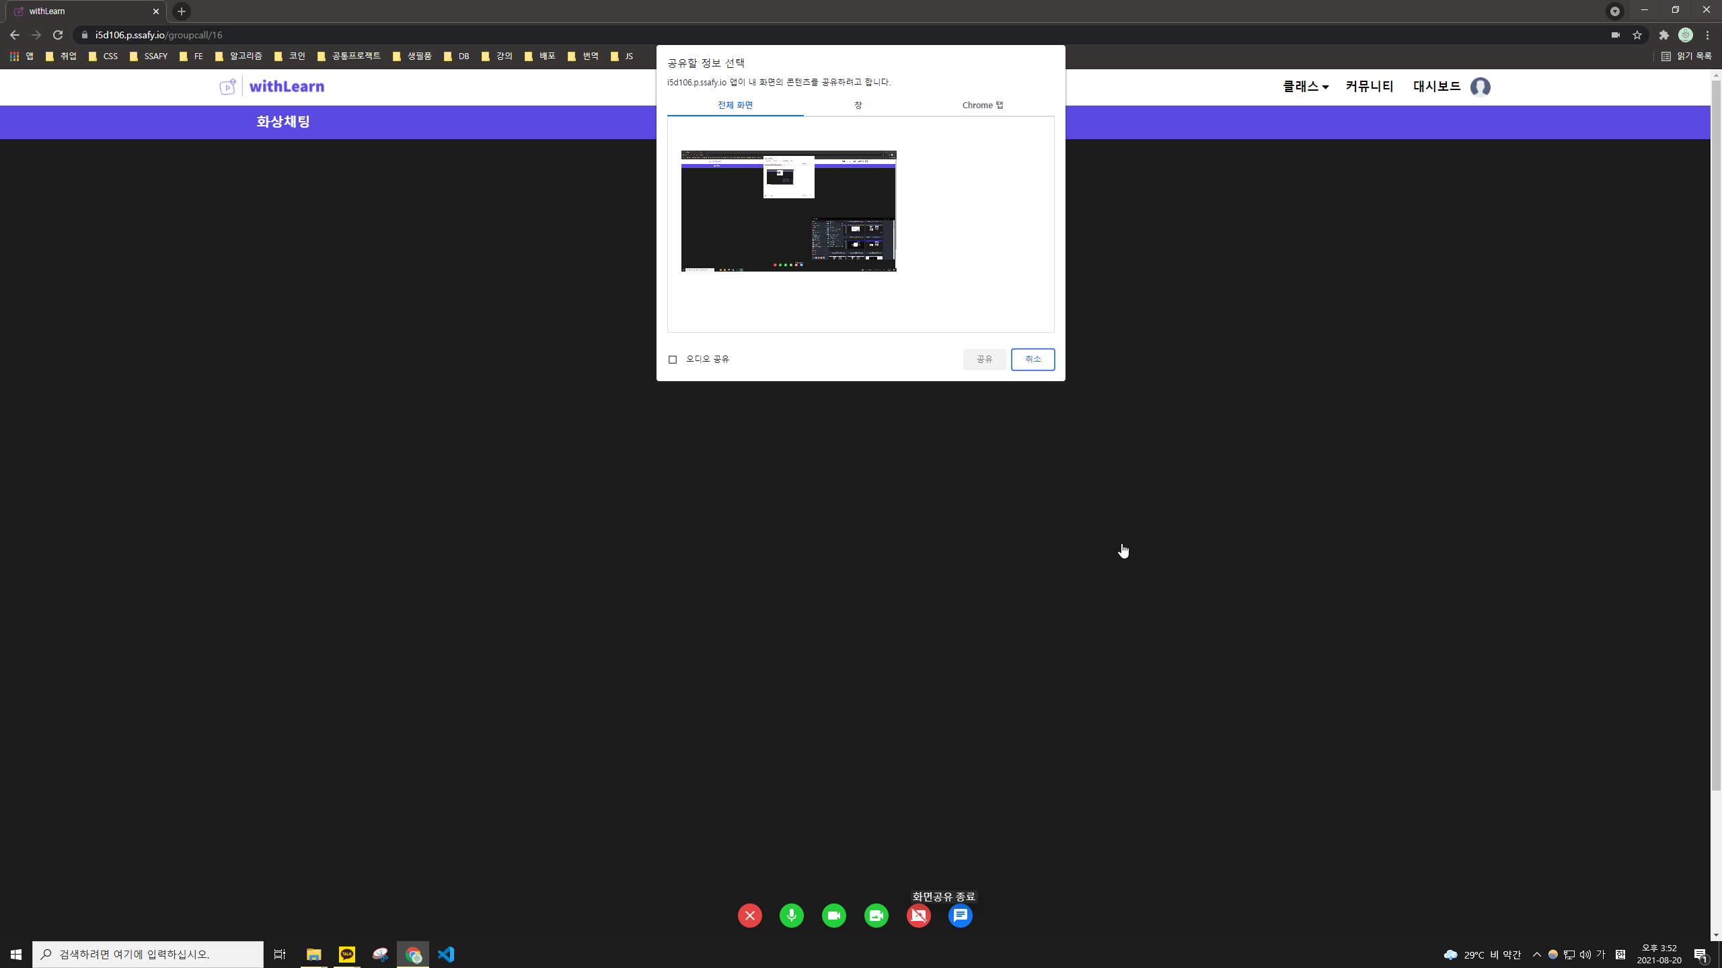Stop screen sharing with red button
This screenshot has width=1722, height=968.
coord(918,916)
